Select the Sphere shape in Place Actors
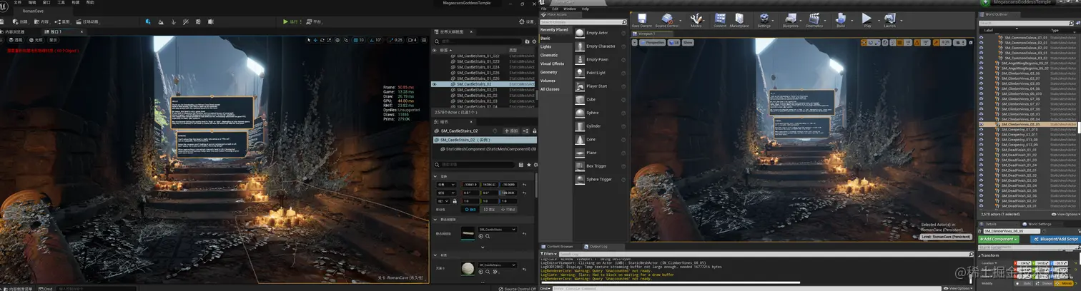The width and height of the screenshot is (1081, 291). pyautogui.click(x=600, y=113)
